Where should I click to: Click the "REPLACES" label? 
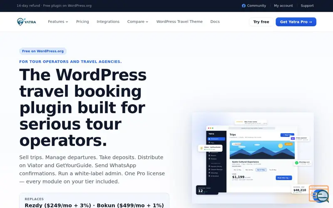coord(34,199)
